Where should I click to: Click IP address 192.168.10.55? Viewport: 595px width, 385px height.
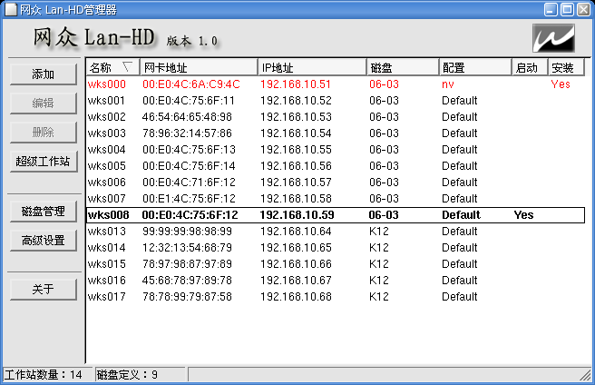[296, 150]
